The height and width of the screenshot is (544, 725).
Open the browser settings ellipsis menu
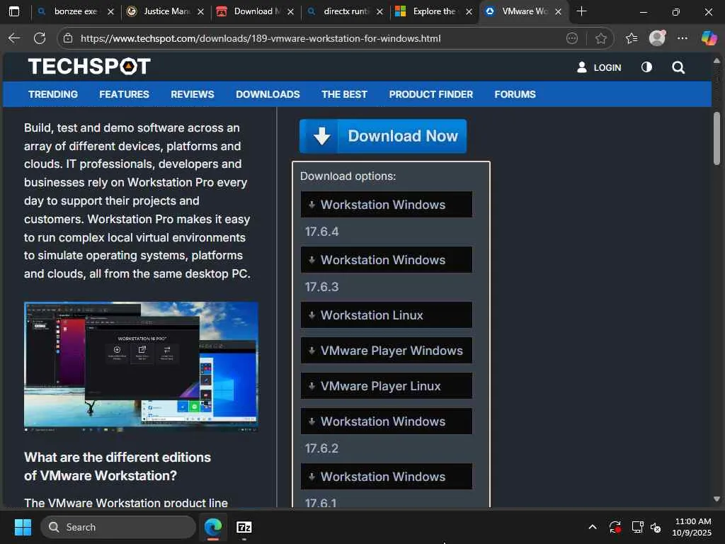coord(683,38)
